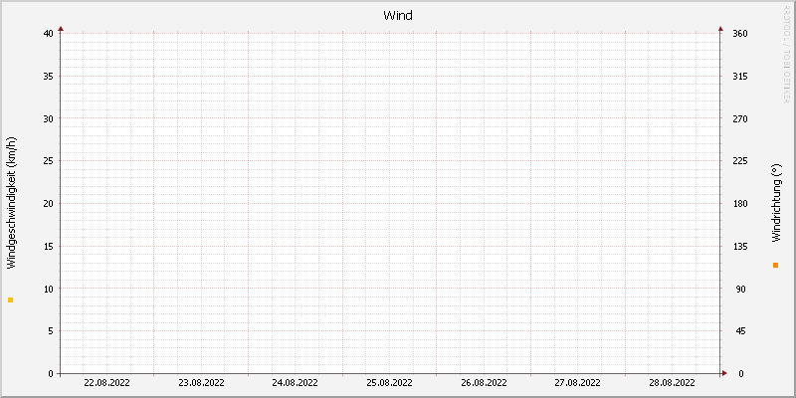The width and height of the screenshot is (796, 398).
Task: Click the Windrichtung (°) axis title
Action: pos(776,203)
